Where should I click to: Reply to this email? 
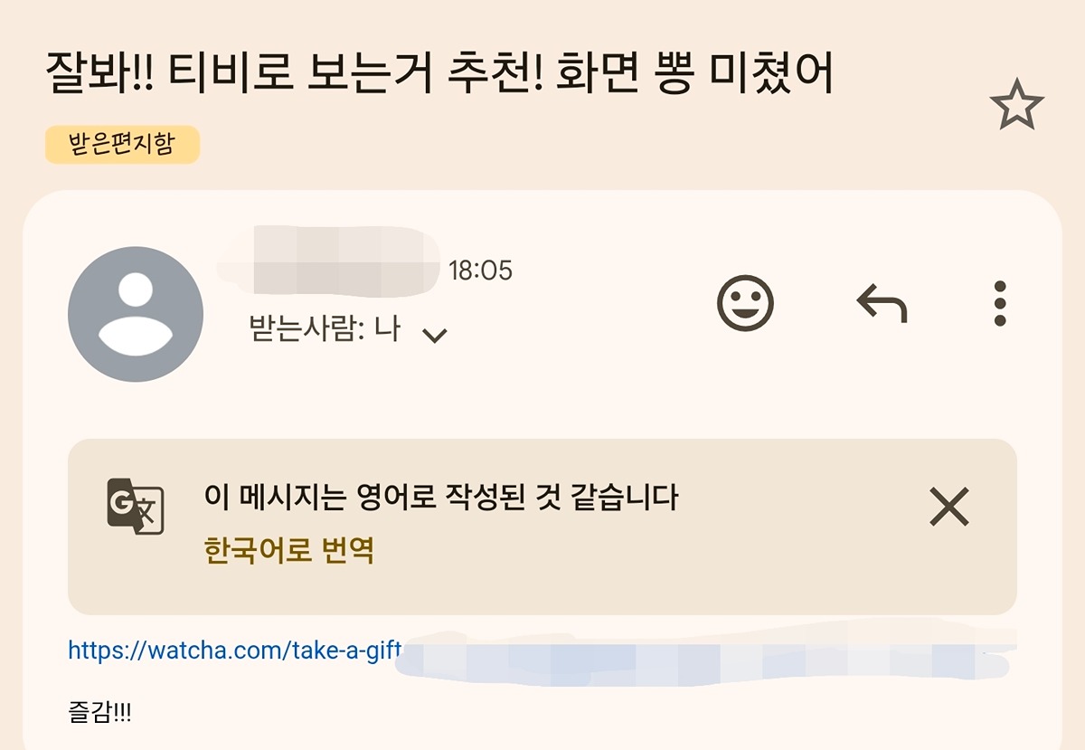[x=882, y=303]
